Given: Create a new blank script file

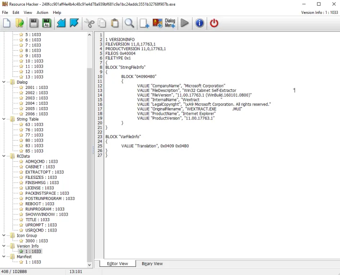Looking at the screenshot, I should point(7,23).
